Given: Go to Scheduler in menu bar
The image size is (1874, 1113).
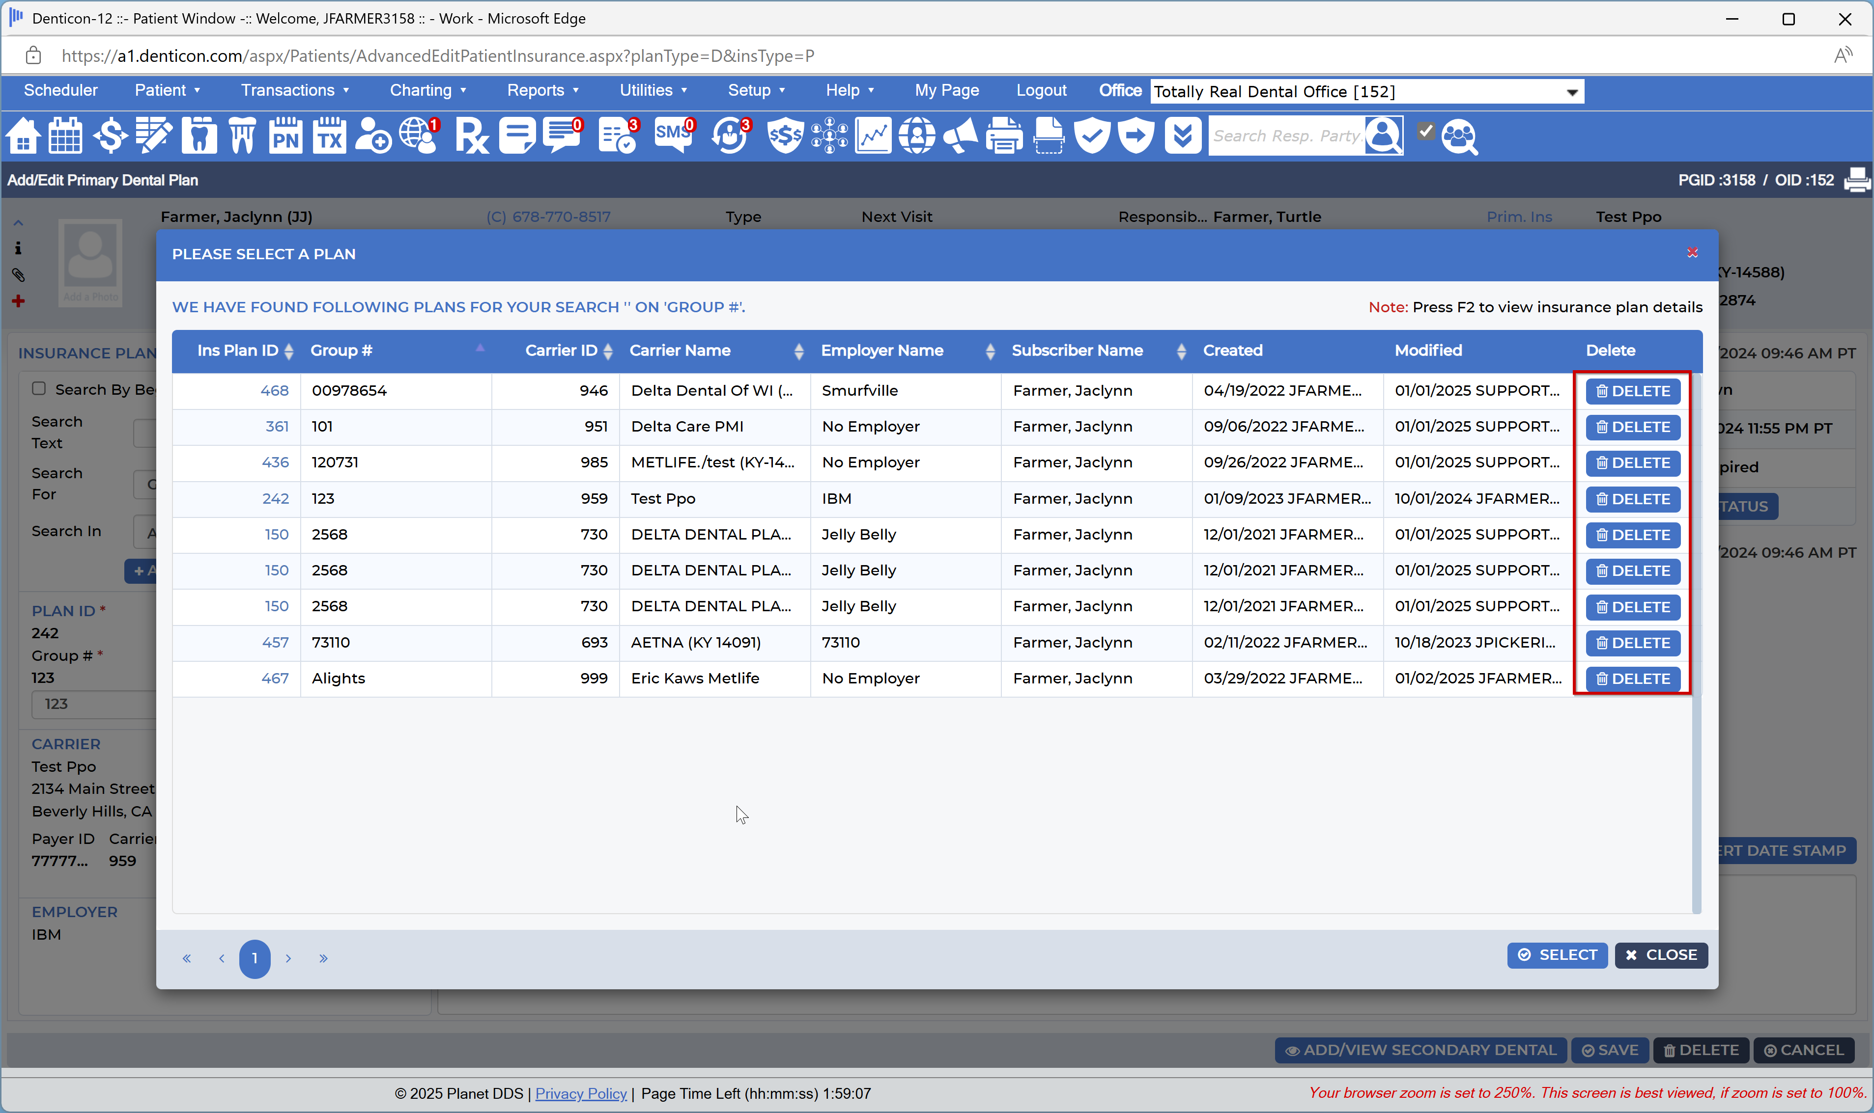Looking at the screenshot, I should tap(61, 90).
